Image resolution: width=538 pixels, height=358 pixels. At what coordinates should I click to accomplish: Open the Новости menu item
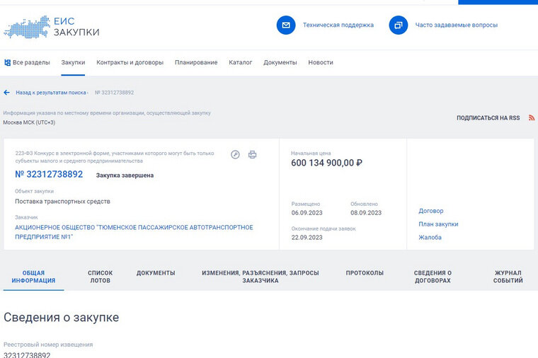pos(321,62)
